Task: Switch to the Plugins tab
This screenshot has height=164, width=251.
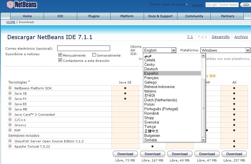Action: (94, 16)
